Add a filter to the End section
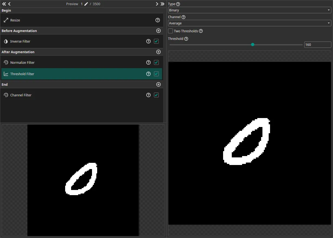 tap(158, 84)
